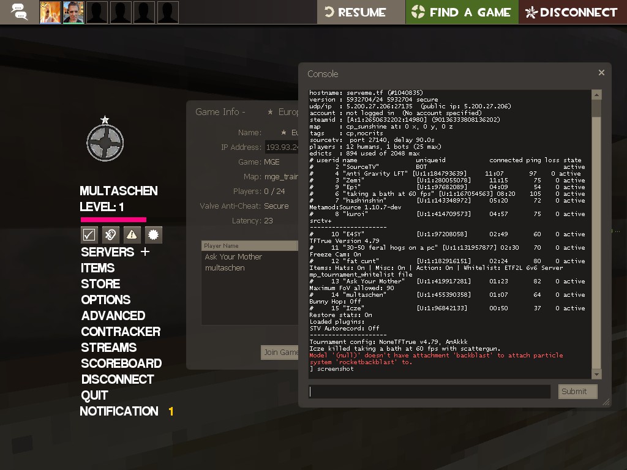Image resolution: width=627 pixels, height=470 pixels.
Task: Focus the console command input field
Action: 429,392
